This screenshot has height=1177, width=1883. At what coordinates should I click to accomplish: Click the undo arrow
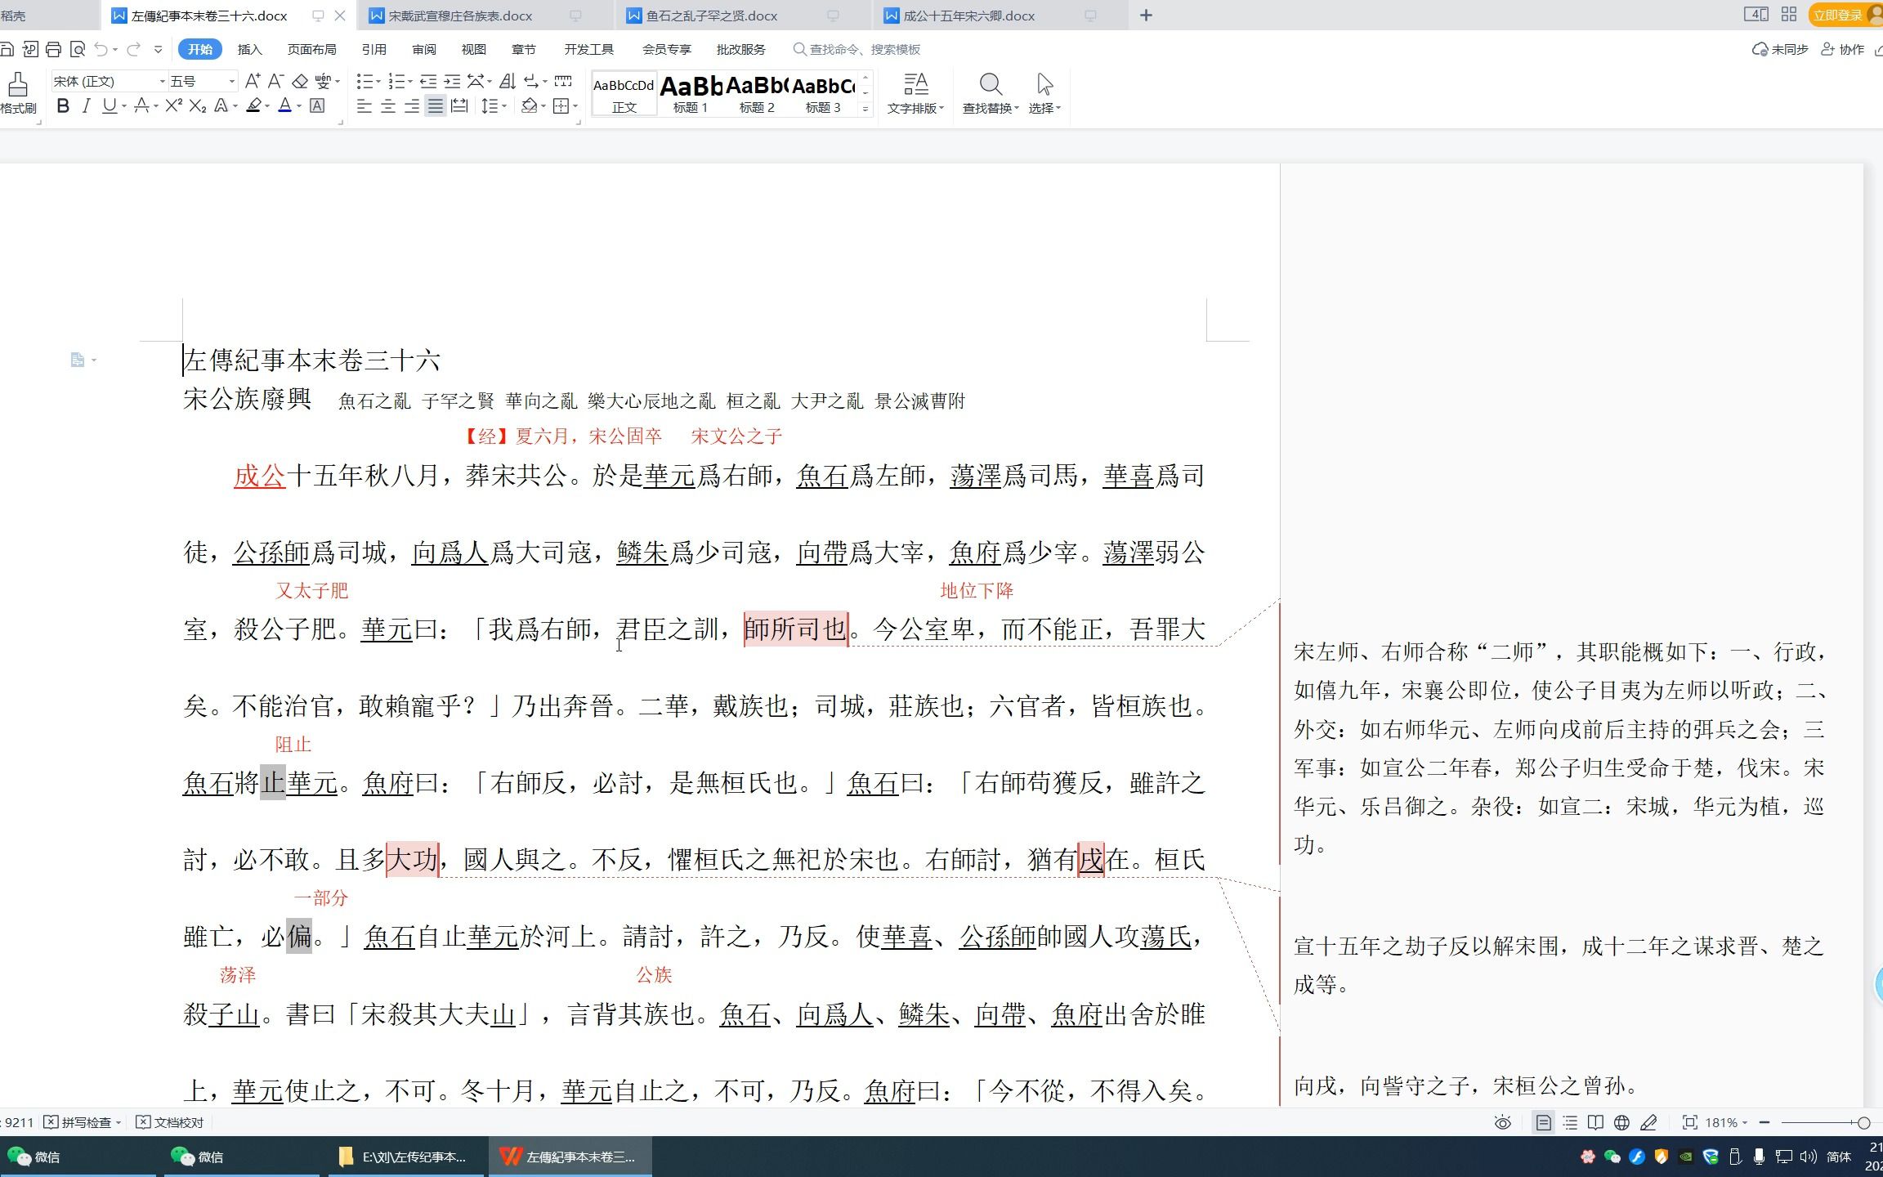[x=101, y=49]
